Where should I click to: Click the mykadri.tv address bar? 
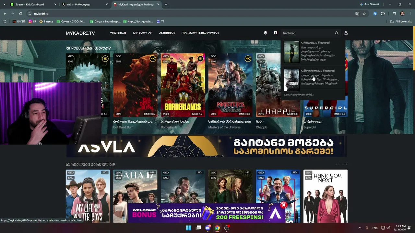(191, 14)
